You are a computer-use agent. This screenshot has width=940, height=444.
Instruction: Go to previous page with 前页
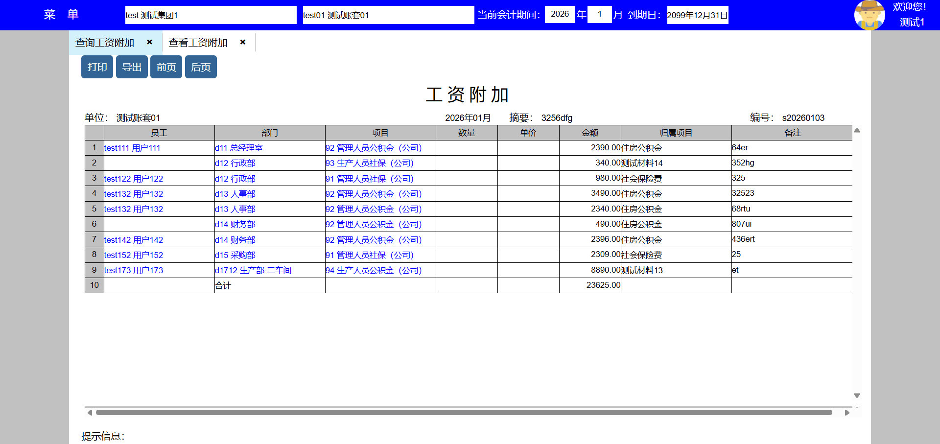[166, 67]
